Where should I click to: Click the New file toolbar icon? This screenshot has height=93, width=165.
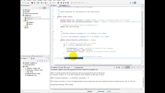click(22, 3)
